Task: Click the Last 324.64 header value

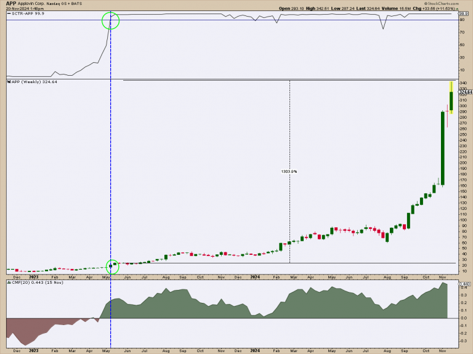Action: [x=368, y=9]
